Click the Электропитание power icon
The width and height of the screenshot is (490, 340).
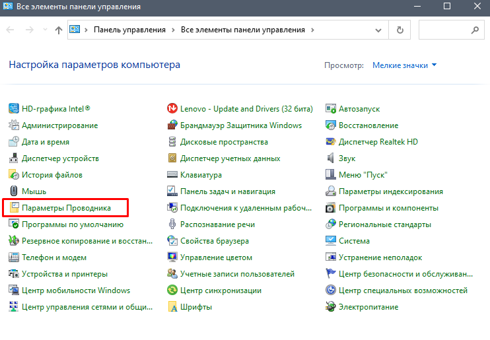pos(331,307)
